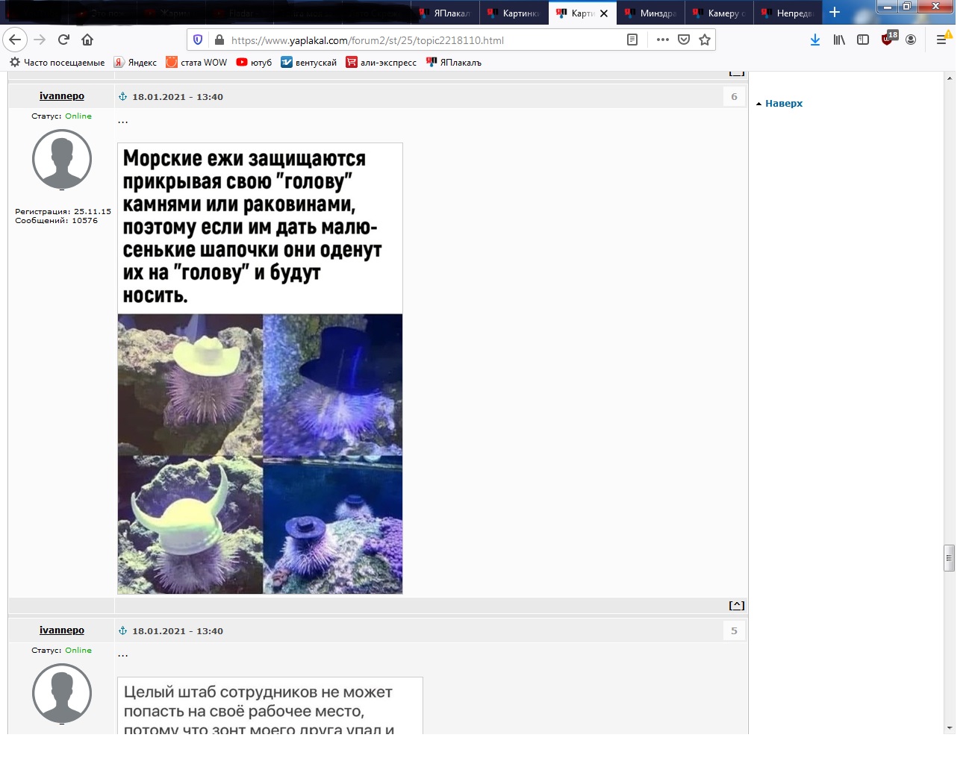
Task: Click post 6 date 18.01.2021 - 13:40
Action: click(x=178, y=97)
